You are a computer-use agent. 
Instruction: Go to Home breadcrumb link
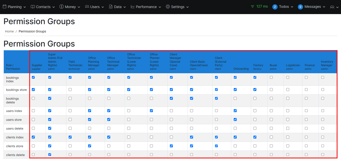9,31
